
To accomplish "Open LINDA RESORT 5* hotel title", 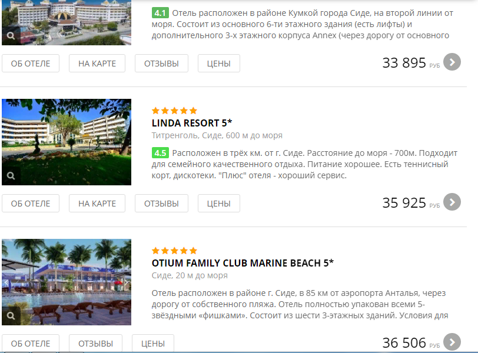I will (x=192, y=123).
